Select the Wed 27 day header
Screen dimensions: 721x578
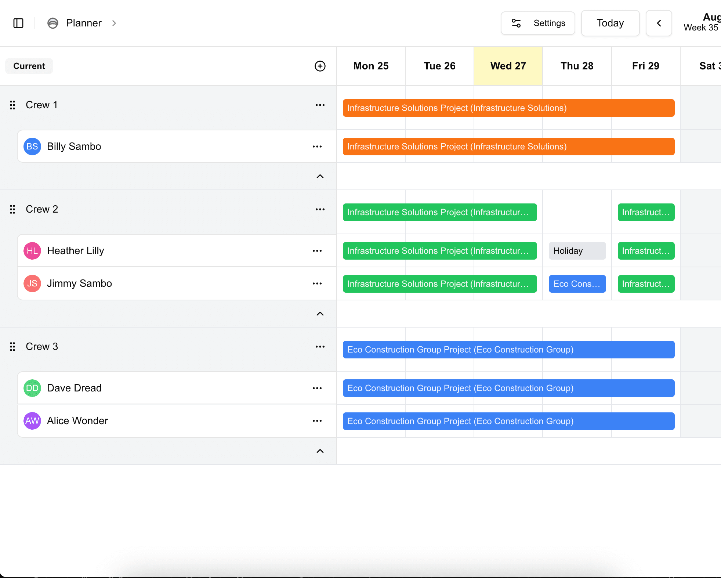508,66
